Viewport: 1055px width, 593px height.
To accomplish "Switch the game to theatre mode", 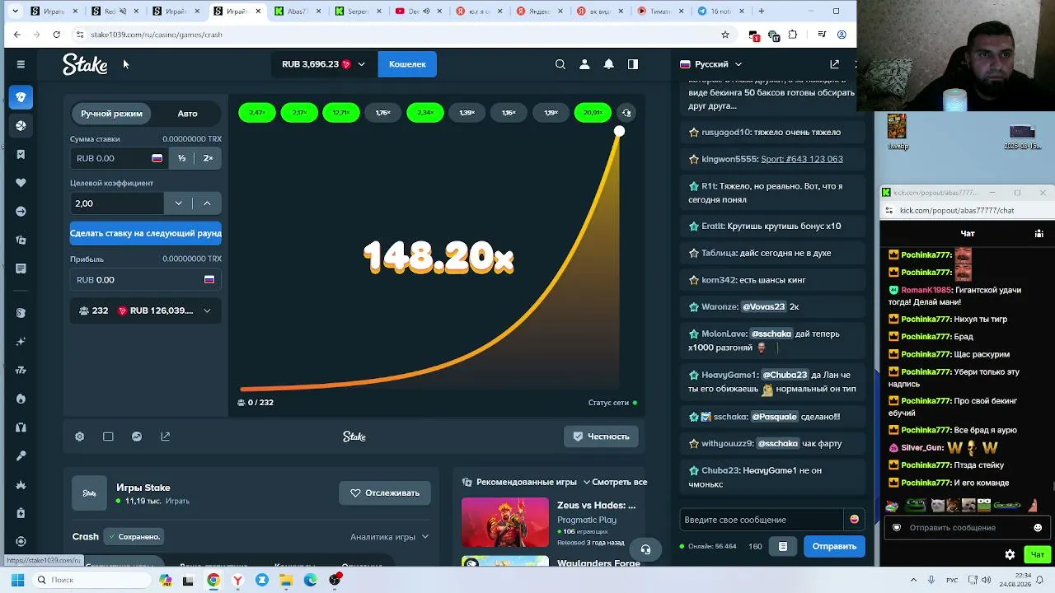I will [x=108, y=437].
